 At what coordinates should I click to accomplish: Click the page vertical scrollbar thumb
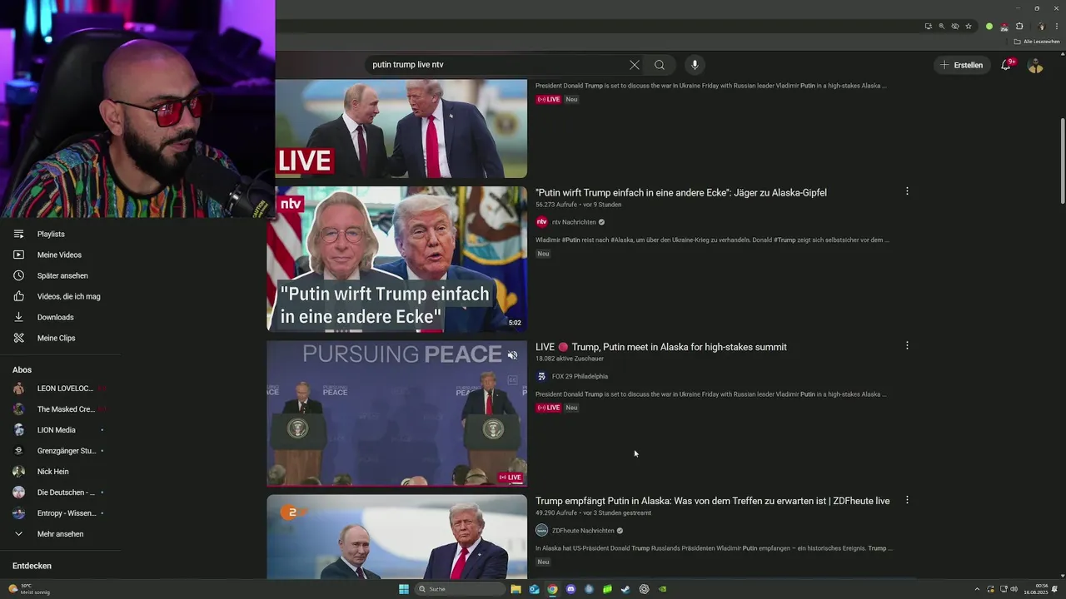click(1062, 160)
